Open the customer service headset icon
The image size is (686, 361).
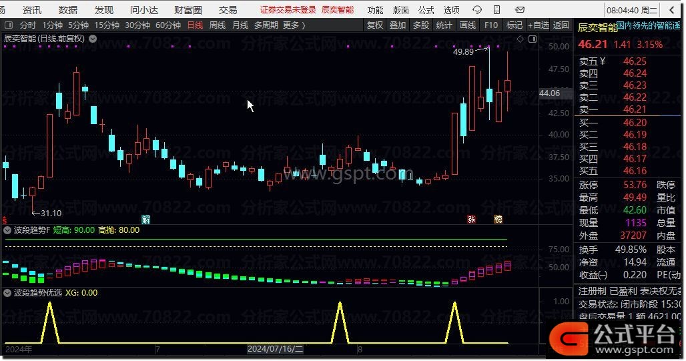pos(477,9)
